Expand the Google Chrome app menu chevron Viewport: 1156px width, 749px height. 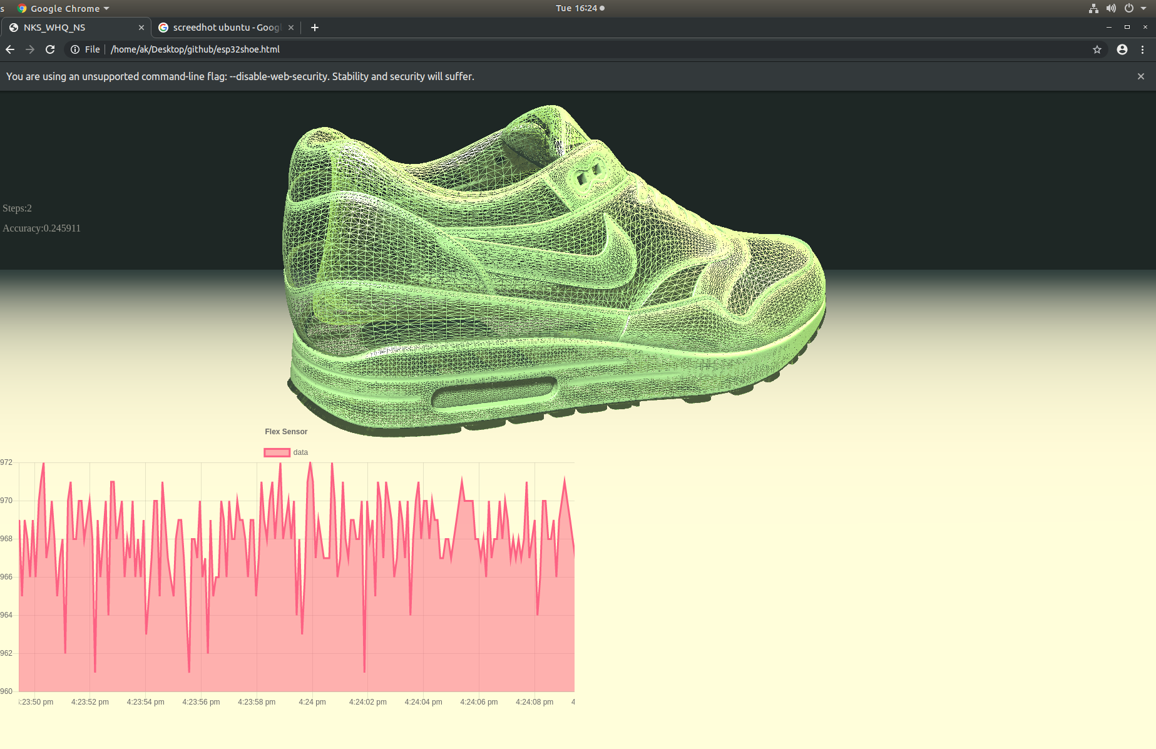(105, 8)
